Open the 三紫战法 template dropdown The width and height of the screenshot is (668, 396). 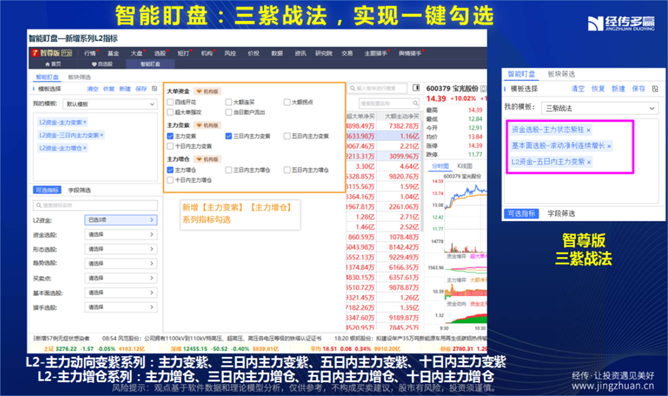point(600,108)
